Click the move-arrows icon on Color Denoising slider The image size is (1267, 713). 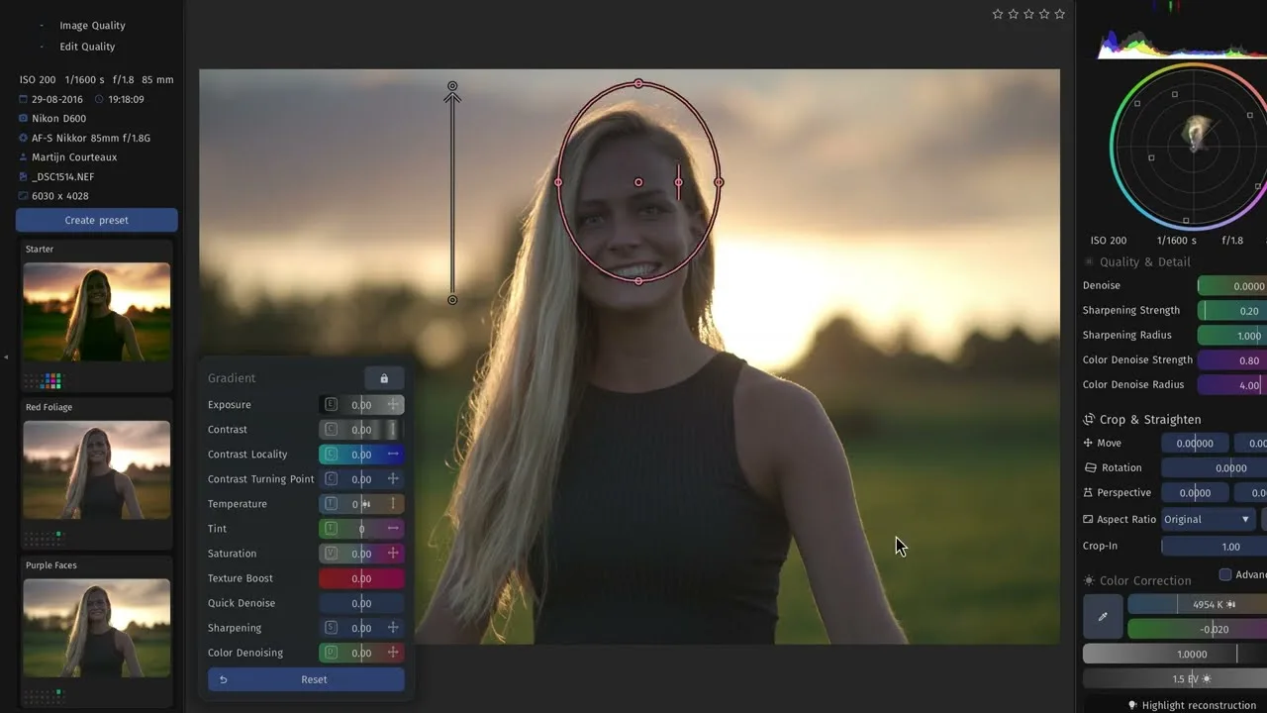(x=393, y=653)
